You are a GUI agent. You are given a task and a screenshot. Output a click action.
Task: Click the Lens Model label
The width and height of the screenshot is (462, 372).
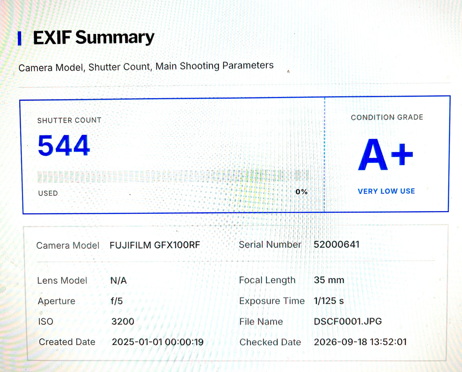coord(62,280)
